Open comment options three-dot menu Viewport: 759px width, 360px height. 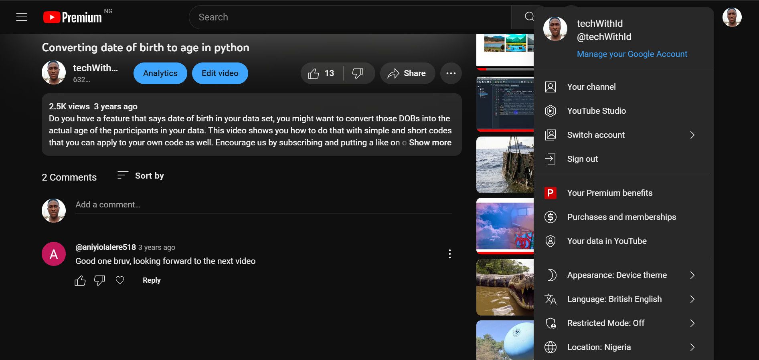450,254
